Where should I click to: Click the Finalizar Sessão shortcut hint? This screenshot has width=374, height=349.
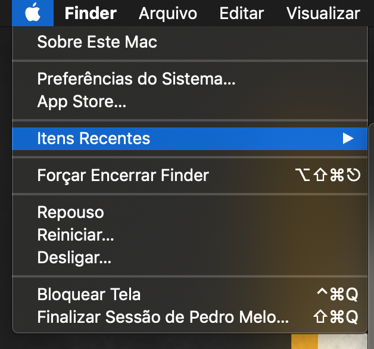click(x=336, y=317)
